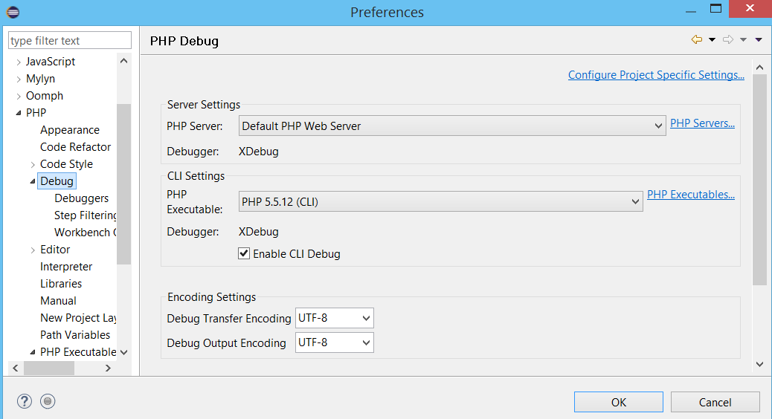
Task: Collapse the PHP tree node
Action: [x=19, y=113]
